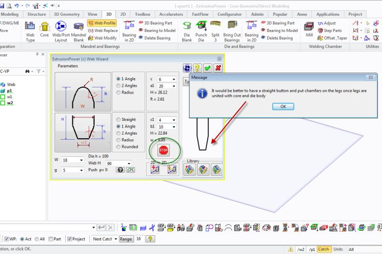382x254 pixels.
Task: Switch to the Toolbox tab
Action: [143, 14]
